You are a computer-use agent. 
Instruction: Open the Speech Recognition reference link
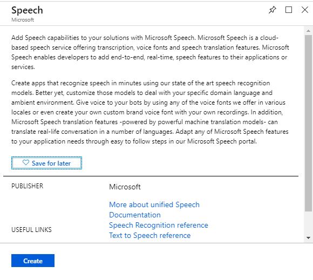point(159,225)
